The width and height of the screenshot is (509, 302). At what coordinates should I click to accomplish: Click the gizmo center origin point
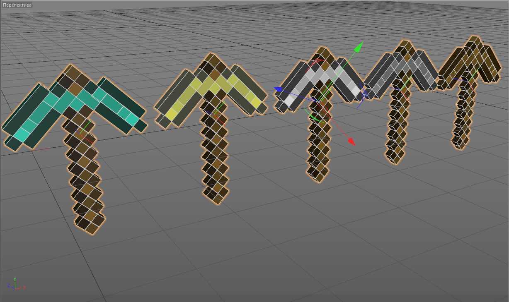(x=318, y=101)
